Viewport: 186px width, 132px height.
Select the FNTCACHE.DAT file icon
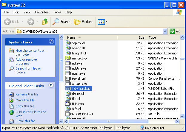67,114
